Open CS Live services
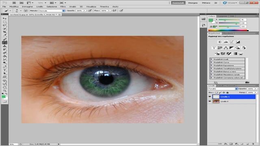The height and width of the screenshot is (146, 260). point(230,3)
